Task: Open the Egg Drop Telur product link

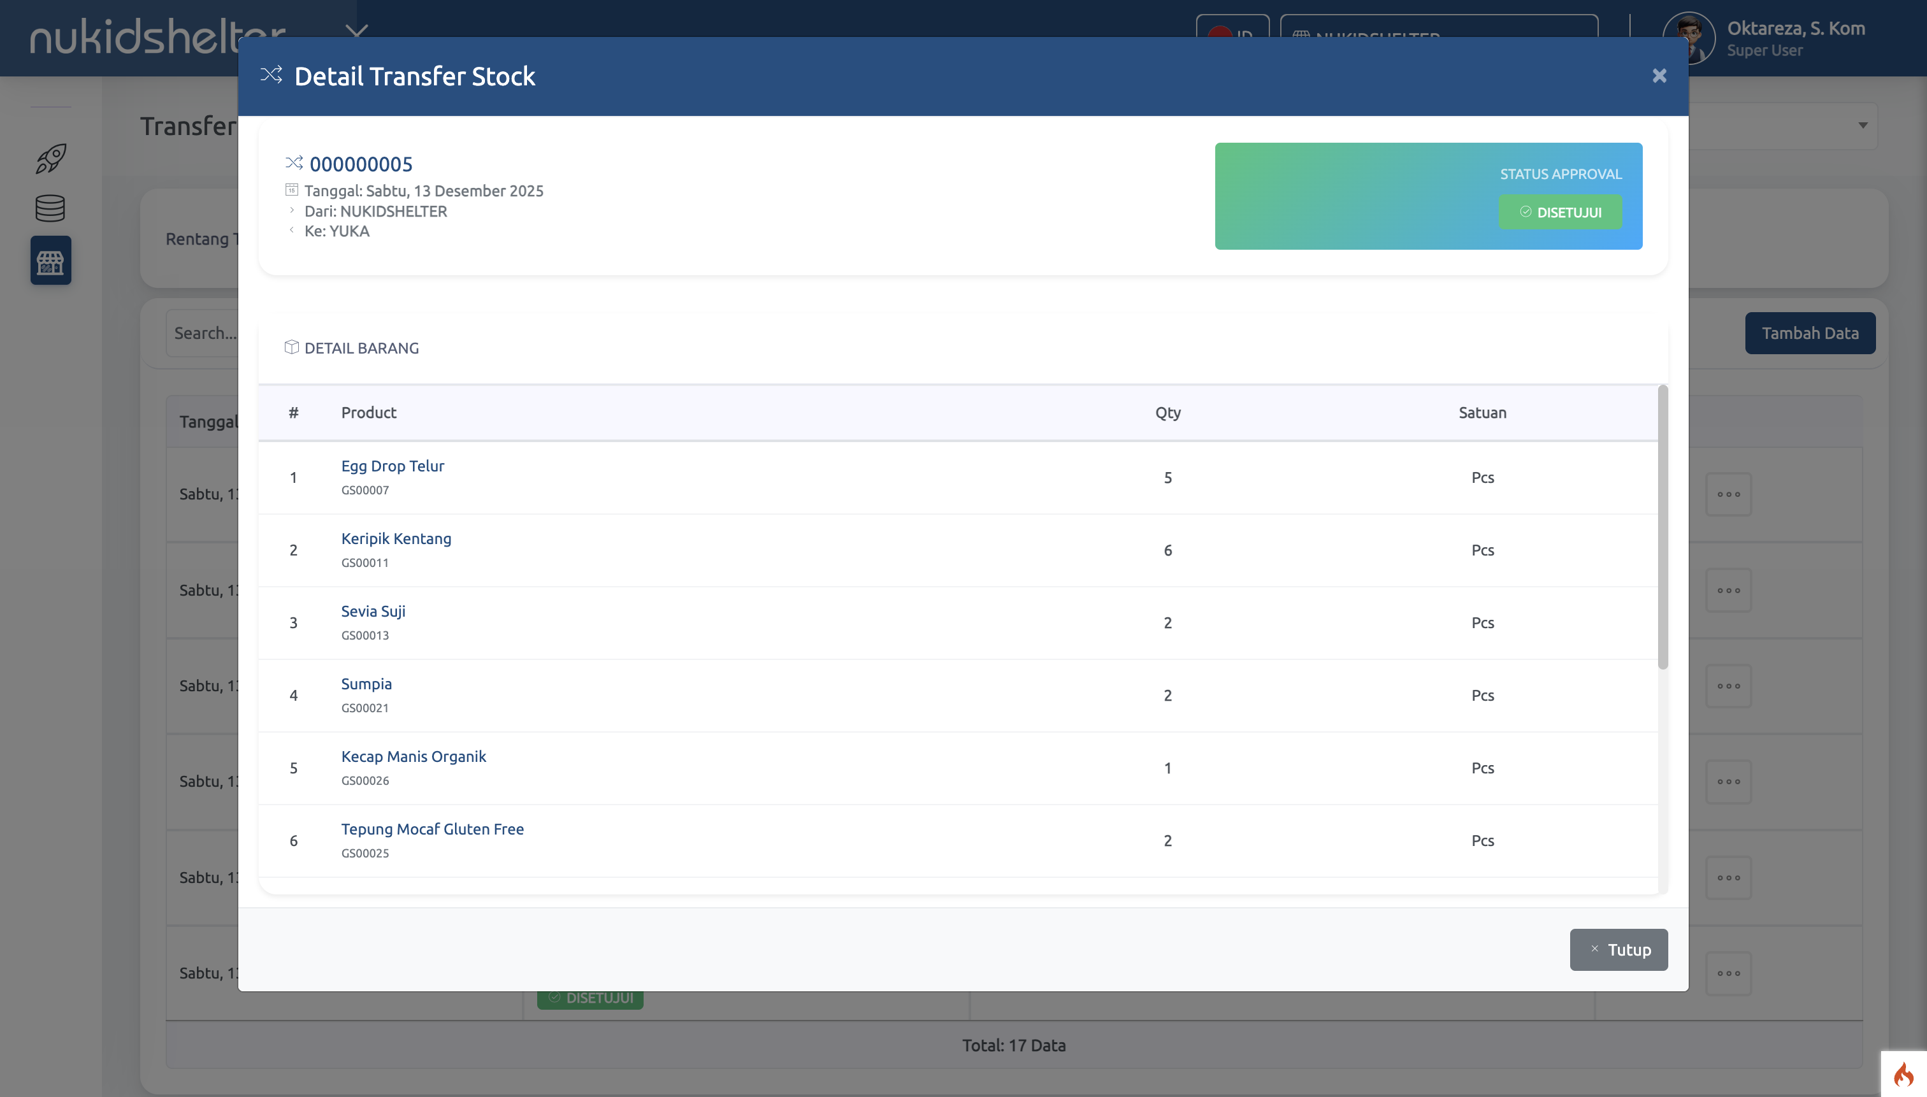Action: point(392,466)
